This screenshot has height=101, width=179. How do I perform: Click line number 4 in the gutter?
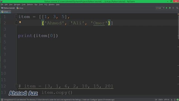5,36
